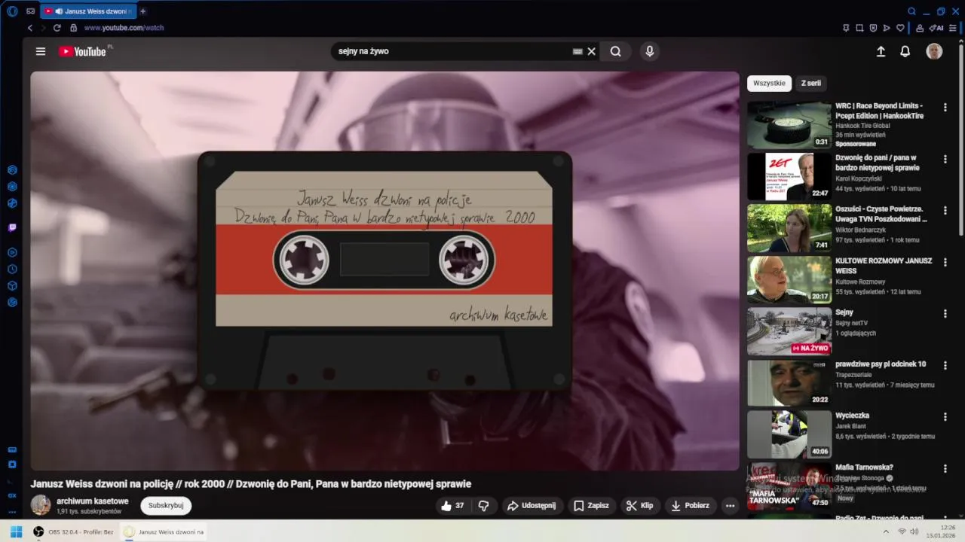The height and width of the screenshot is (542, 965).
Task: Focus the YouTube search field
Action: [452, 51]
